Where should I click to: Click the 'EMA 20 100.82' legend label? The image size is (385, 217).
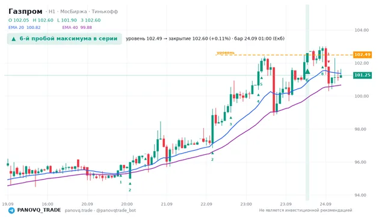[x=24, y=28]
